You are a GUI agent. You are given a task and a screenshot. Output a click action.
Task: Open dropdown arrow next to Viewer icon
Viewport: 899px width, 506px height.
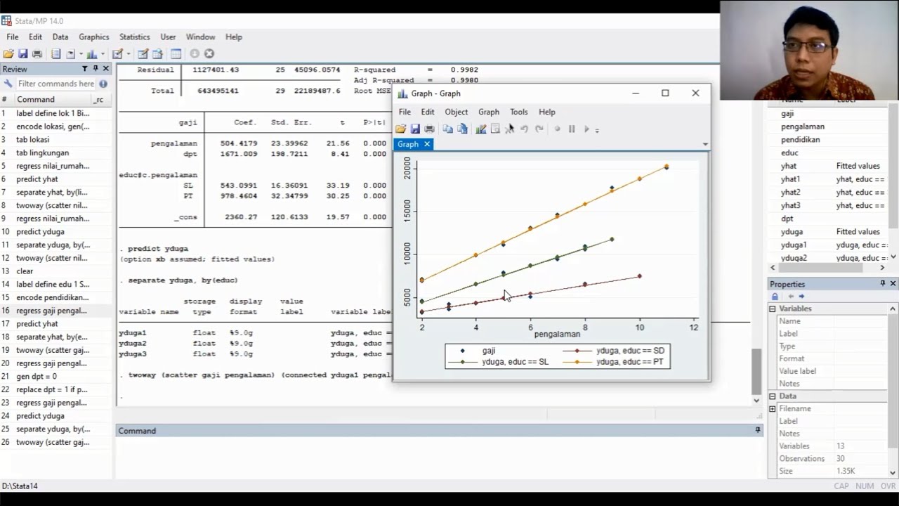pyautogui.click(x=80, y=54)
